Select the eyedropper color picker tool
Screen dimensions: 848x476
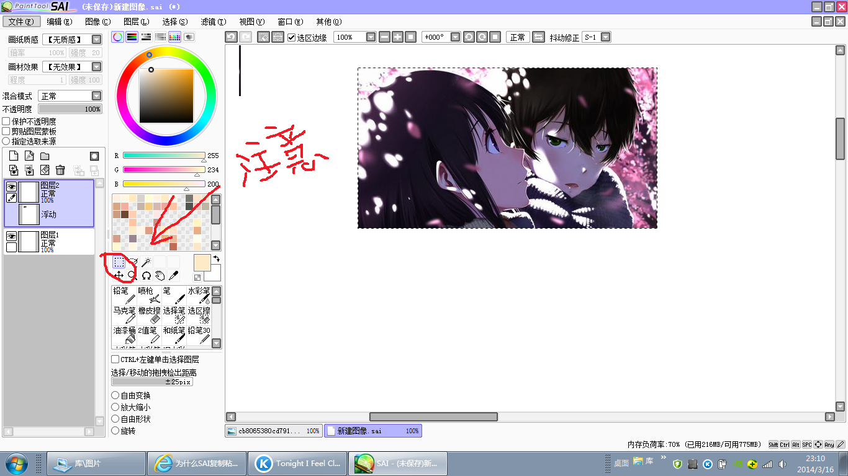click(x=173, y=275)
